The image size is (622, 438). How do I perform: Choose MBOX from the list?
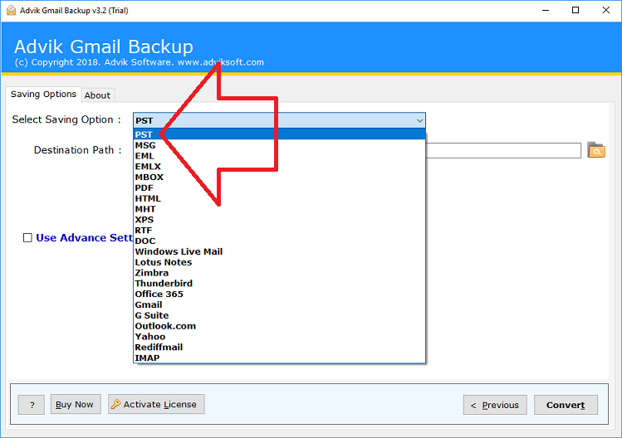(x=279, y=178)
